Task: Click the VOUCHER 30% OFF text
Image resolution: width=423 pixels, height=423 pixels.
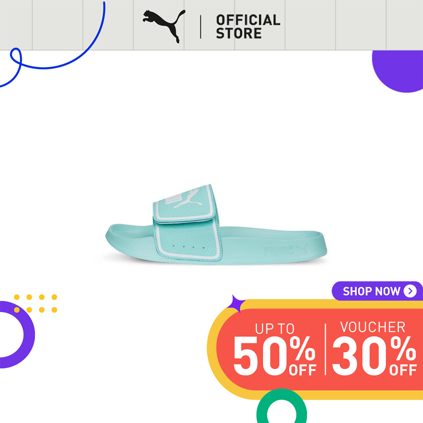Action: coord(374,348)
